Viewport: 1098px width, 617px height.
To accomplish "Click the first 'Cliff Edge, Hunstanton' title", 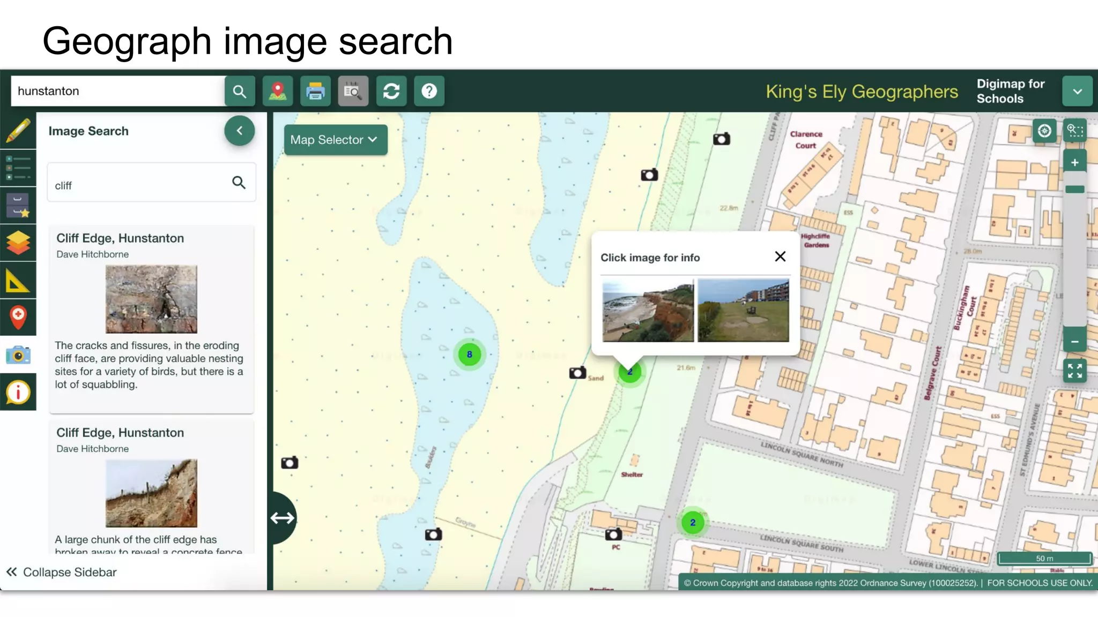I will [120, 238].
